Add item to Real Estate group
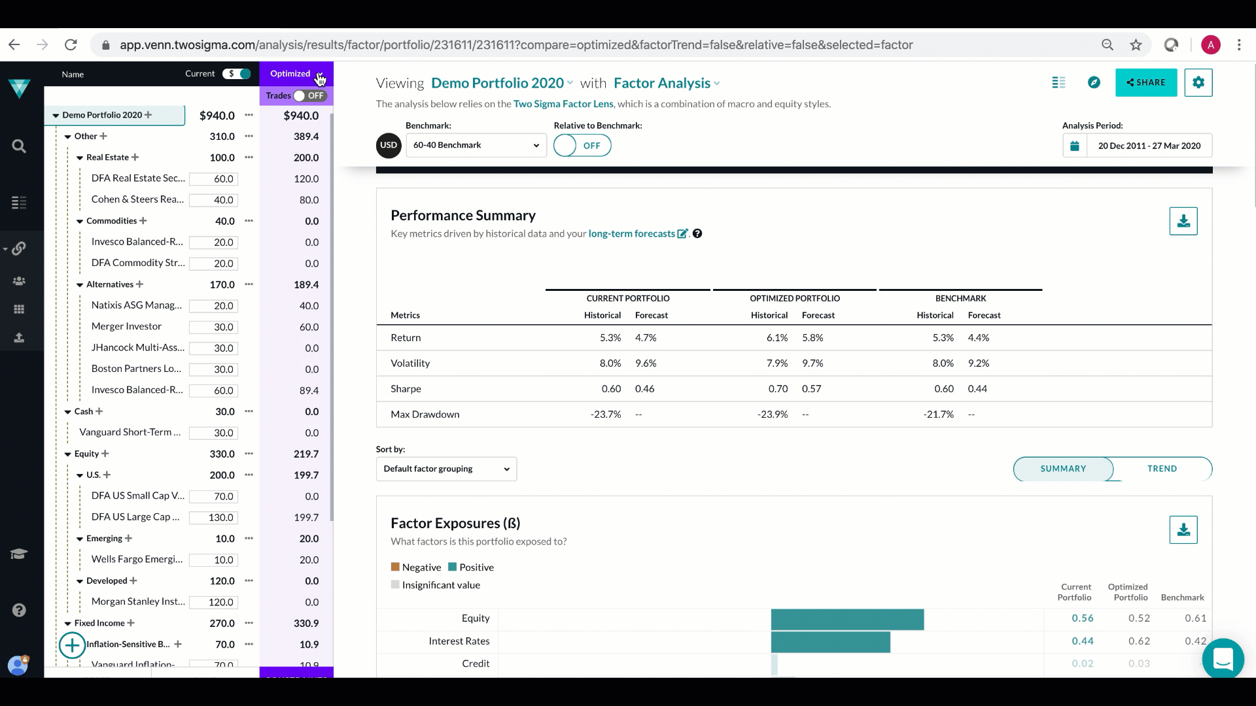The image size is (1256, 706). click(x=135, y=158)
